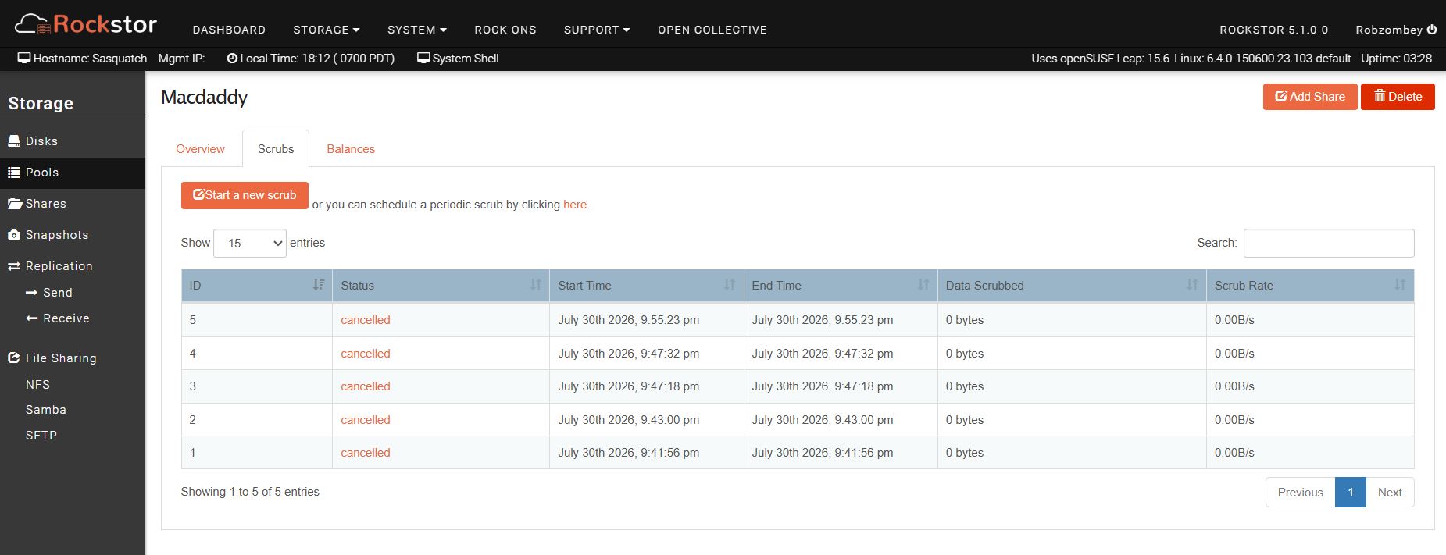Click the Local Time clock entry
1446x555 pixels.
coord(310,59)
